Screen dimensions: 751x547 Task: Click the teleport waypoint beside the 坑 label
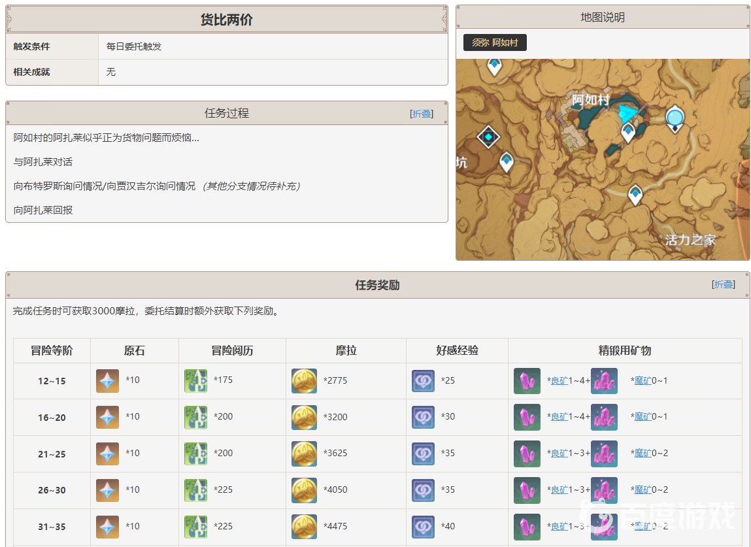coord(507,161)
